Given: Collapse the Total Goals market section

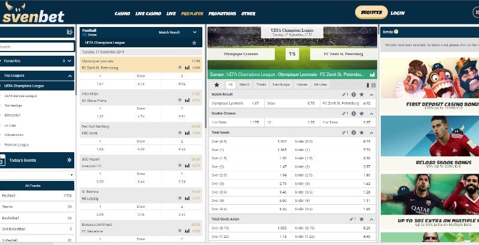Looking at the screenshot, I should coord(371,132).
